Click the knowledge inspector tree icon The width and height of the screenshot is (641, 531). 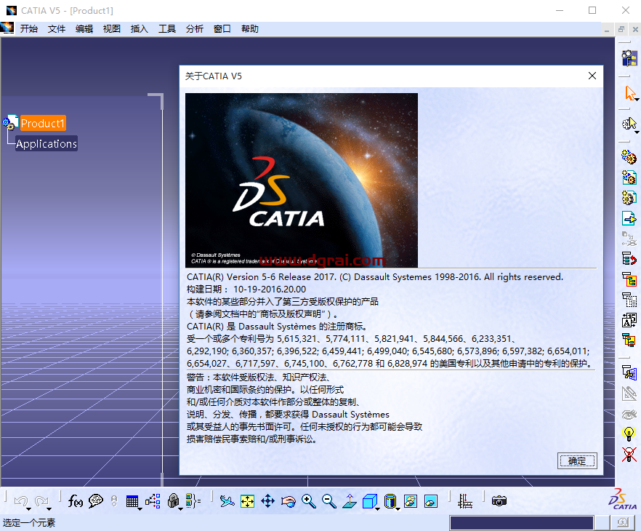click(153, 500)
